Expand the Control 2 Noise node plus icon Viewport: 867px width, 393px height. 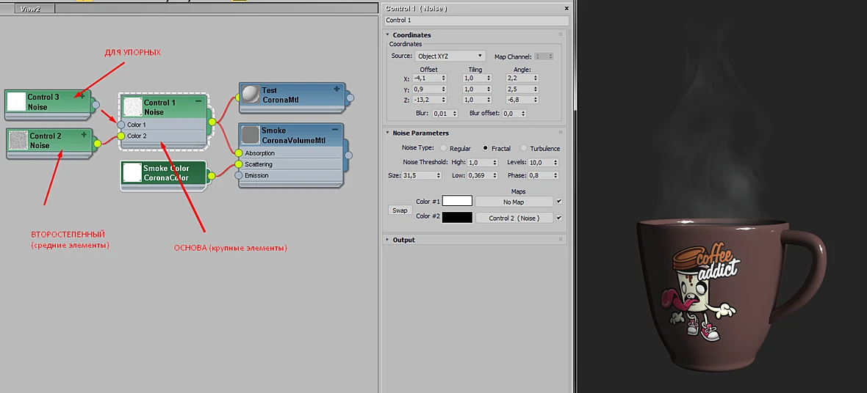(x=84, y=134)
